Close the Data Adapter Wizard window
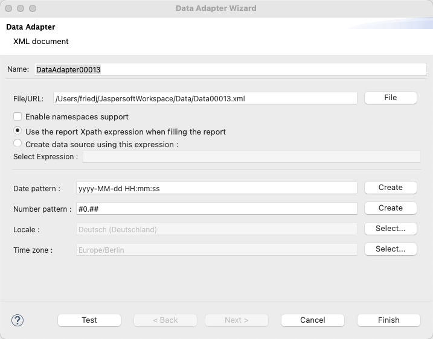This screenshot has width=433, height=339. pyautogui.click(x=8, y=8)
